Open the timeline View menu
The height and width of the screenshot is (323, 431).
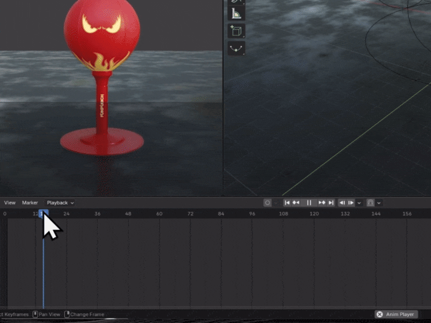point(10,203)
